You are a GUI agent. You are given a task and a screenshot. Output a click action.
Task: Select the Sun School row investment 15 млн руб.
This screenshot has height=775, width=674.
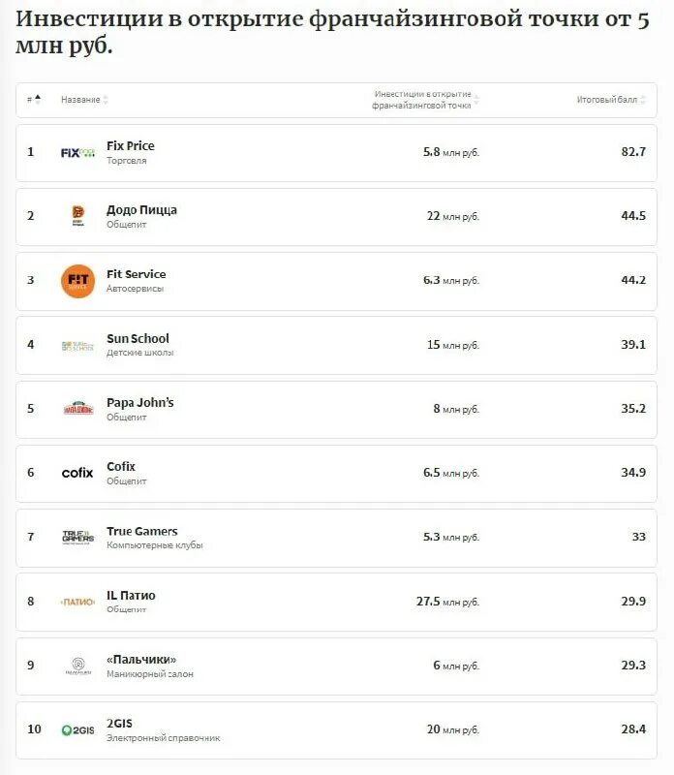(453, 345)
